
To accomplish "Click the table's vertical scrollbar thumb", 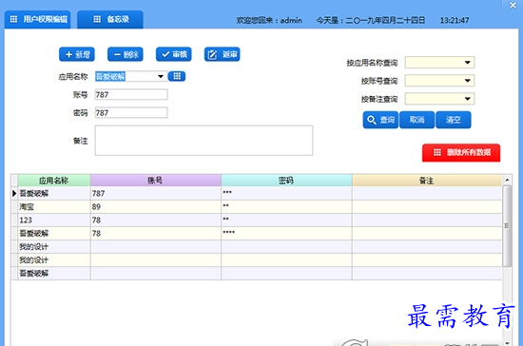I will [x=507, y=226].
